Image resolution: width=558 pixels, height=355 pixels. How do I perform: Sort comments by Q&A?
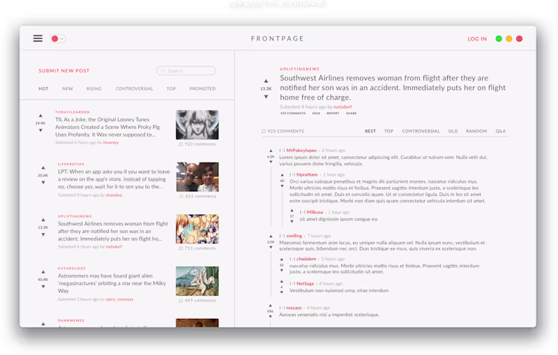pyautogui.click(x=500, y=131)
